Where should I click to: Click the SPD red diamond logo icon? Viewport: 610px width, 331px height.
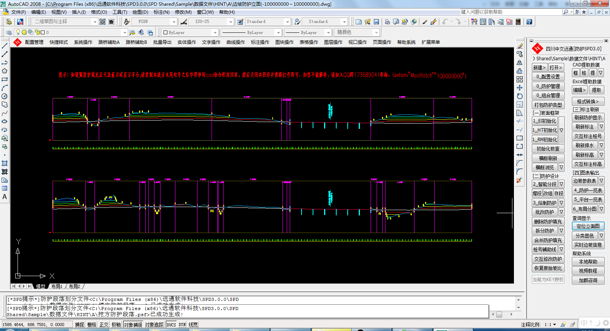coord(18,42)
